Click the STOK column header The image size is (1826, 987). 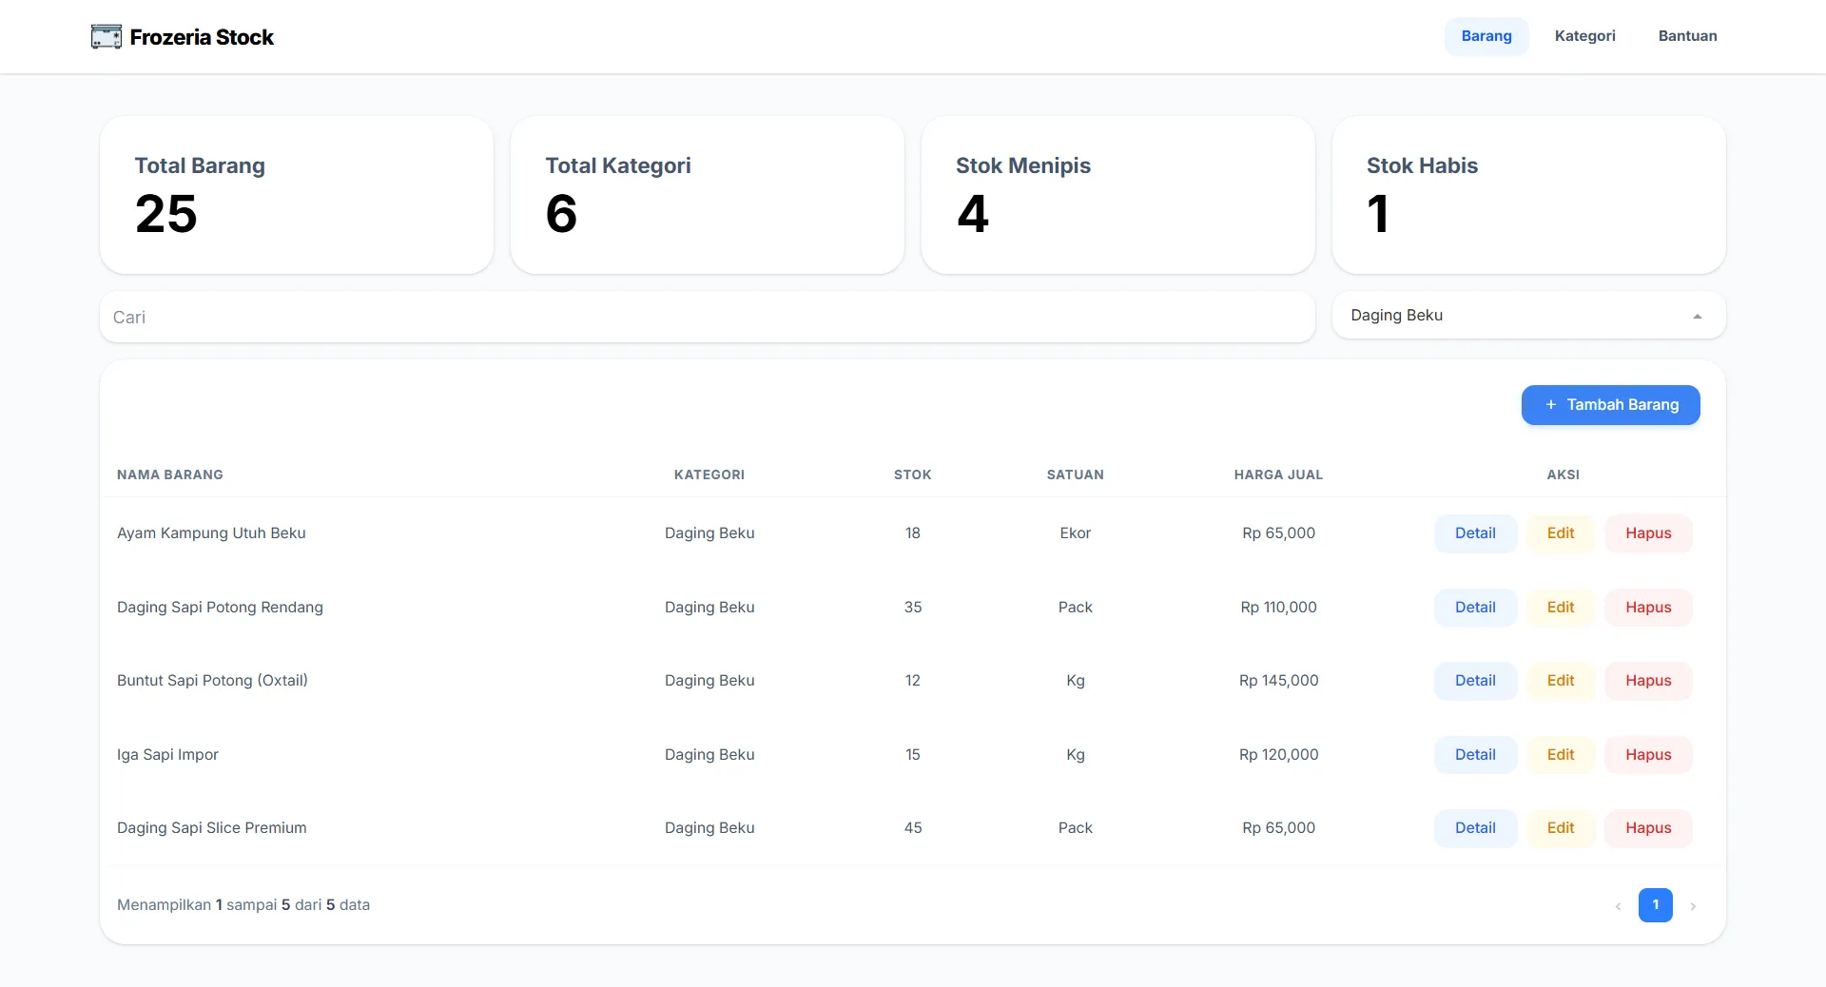[912, 475]
